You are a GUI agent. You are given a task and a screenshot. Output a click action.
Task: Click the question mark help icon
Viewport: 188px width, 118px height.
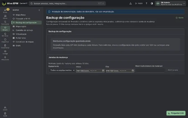(146, 3)
